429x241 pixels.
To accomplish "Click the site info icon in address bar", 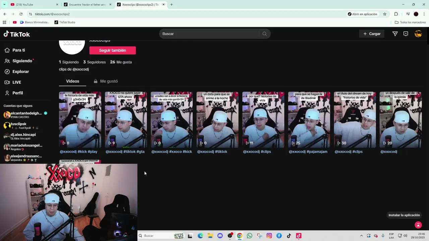I will tap(30, 14).
